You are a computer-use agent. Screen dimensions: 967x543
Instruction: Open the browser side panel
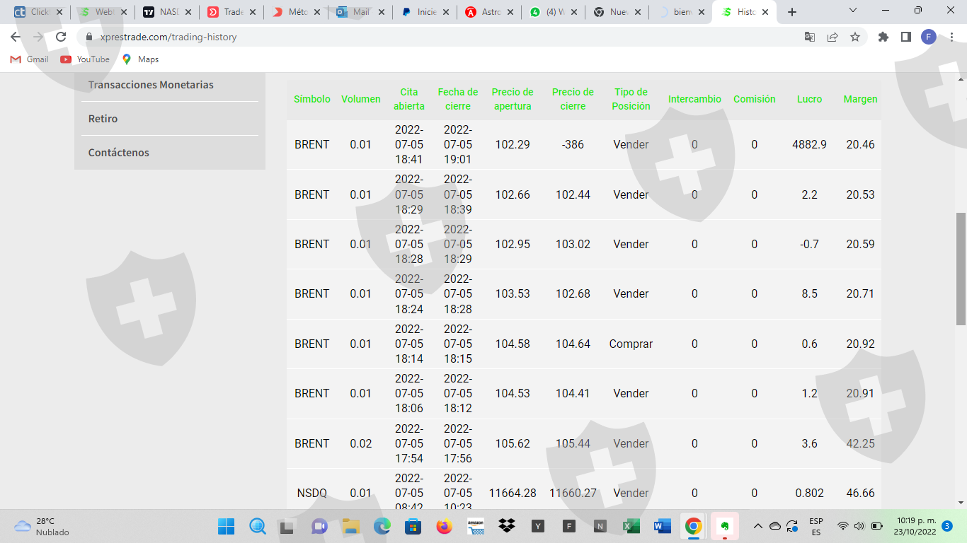click(x=906, y=37)
